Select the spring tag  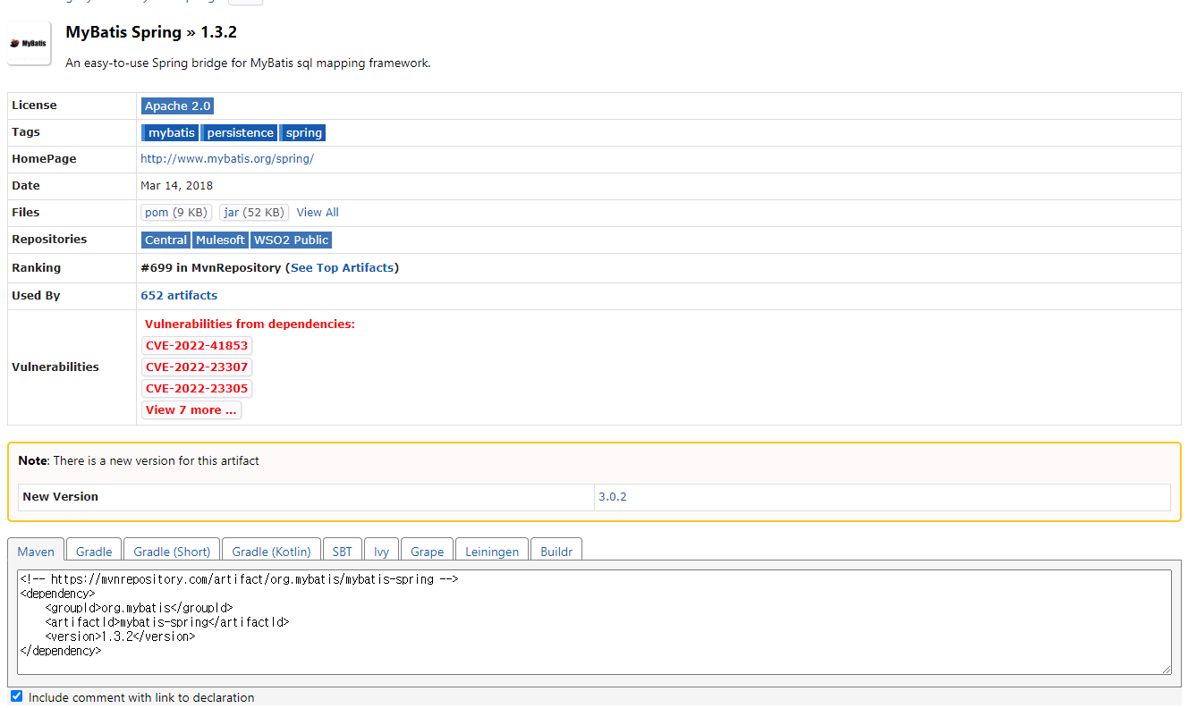click(303, 132)
